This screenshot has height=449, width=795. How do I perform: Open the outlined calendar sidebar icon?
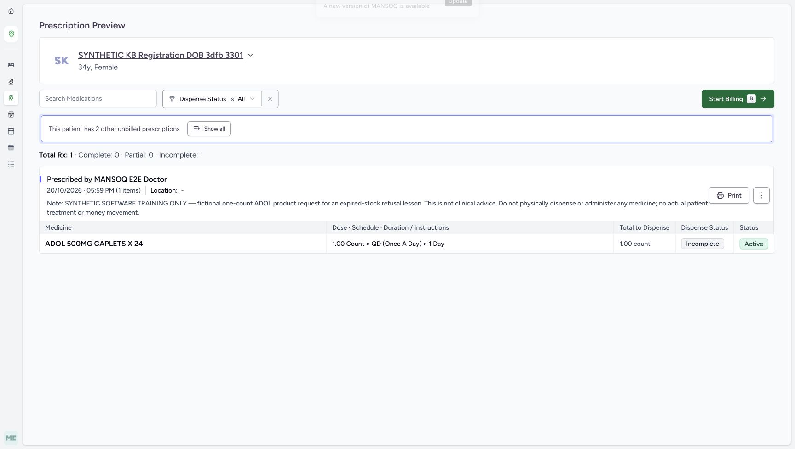point(11,131)
